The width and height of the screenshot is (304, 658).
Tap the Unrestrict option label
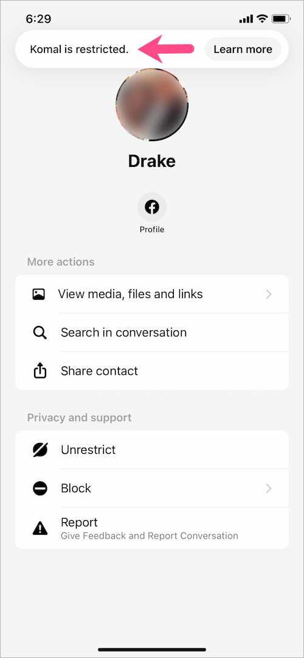[88, 450]
